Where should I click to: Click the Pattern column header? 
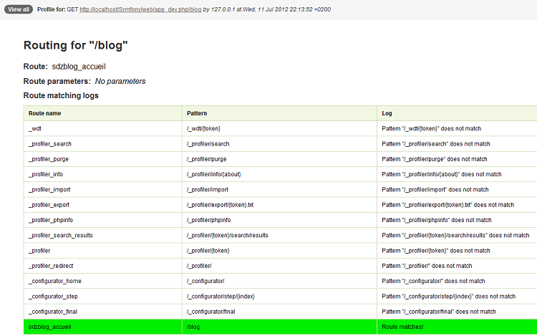[x=197, y=113]
